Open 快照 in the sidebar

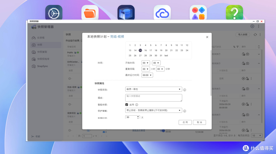click(46, 45)
